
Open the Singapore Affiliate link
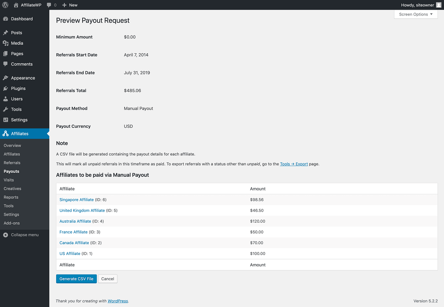77,200
